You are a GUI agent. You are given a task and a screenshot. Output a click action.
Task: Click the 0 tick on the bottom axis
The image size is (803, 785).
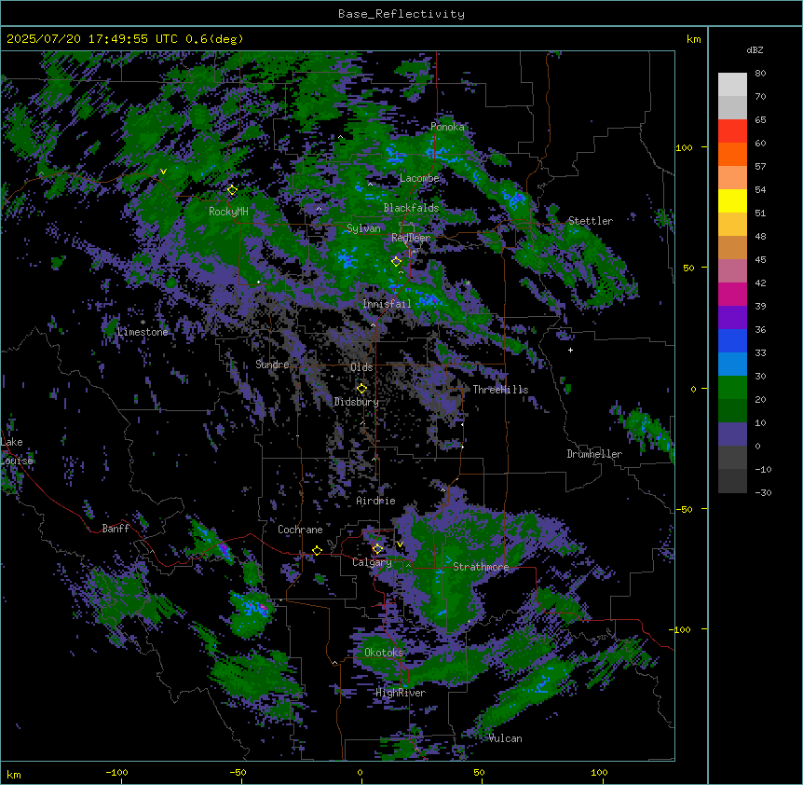pyautogui.click(x=360, y=772)
